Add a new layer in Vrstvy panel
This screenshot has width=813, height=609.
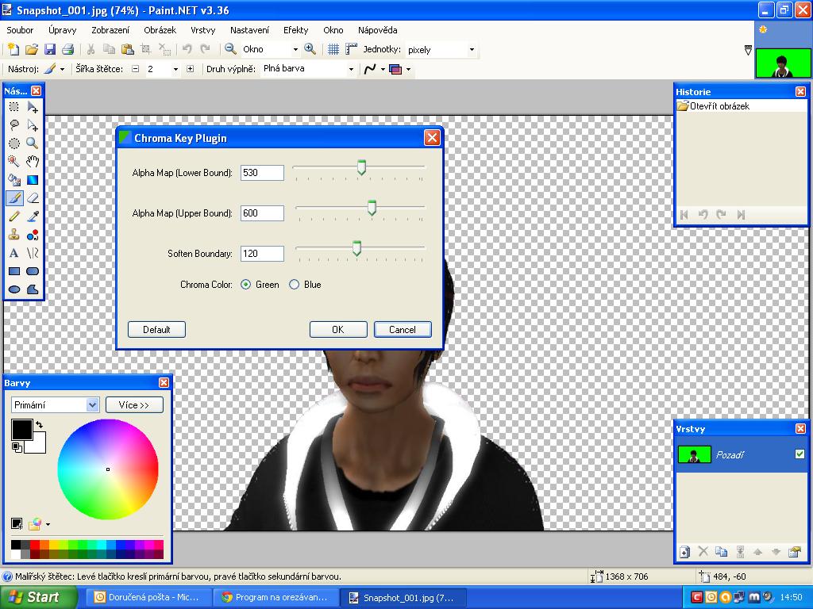pyautogui.click(x=684, y=552)
